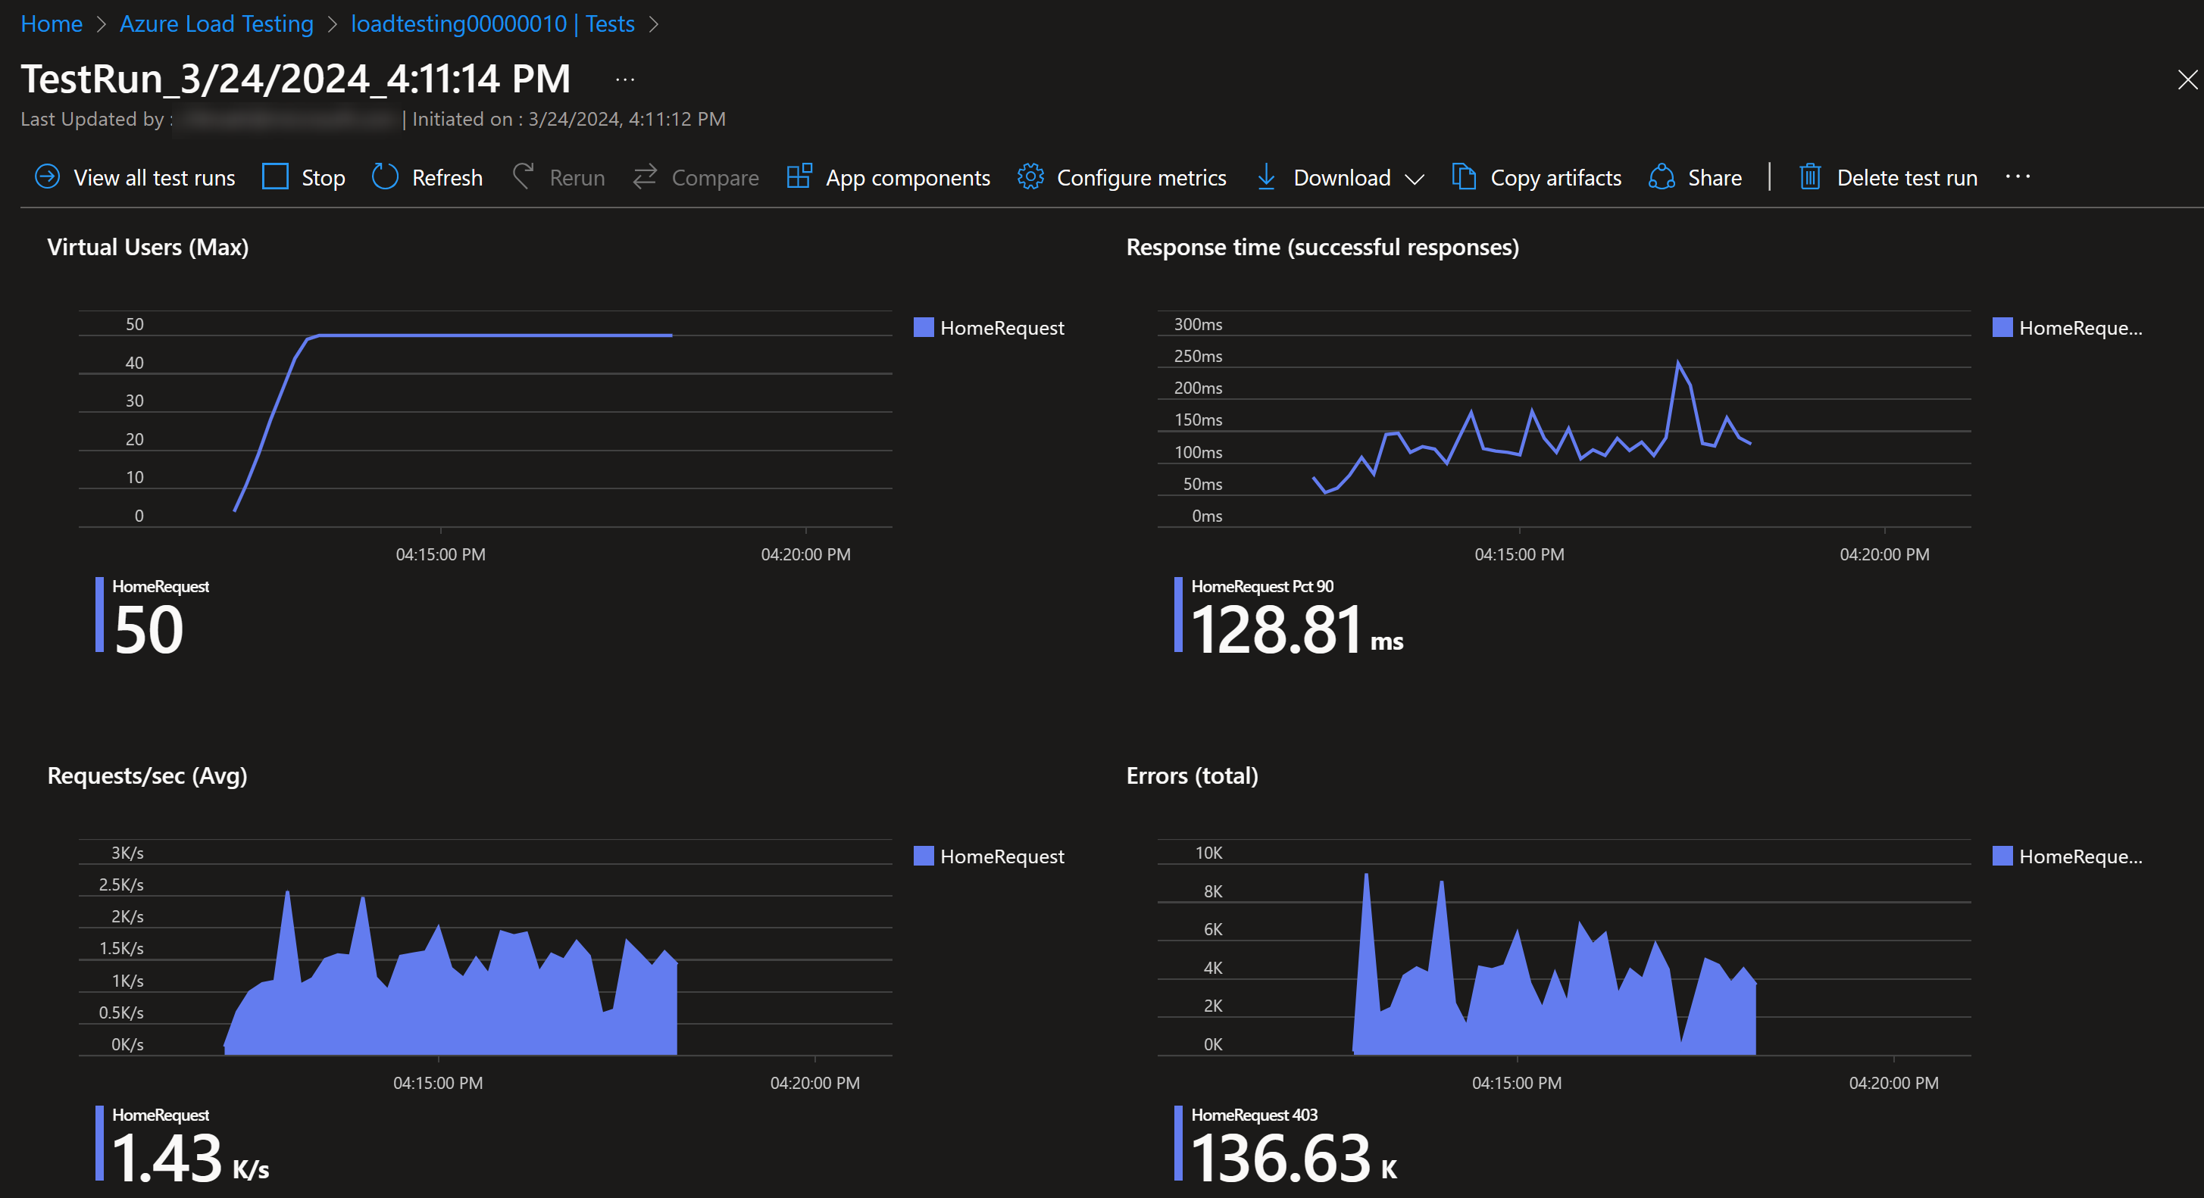The height and width of the screenshot is (1198, 2204).
Task: Click HomeRequest legend swatch in Virtual Users chart
Action: point(923,327)
